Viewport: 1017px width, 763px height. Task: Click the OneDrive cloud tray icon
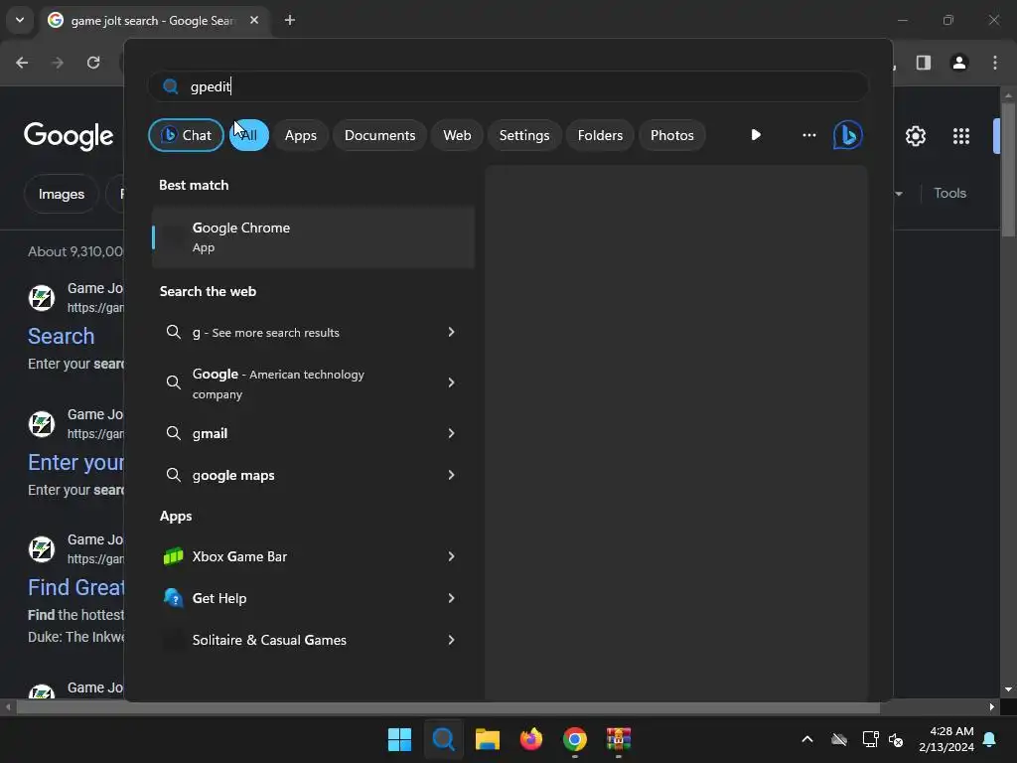(x=839, y=739)
